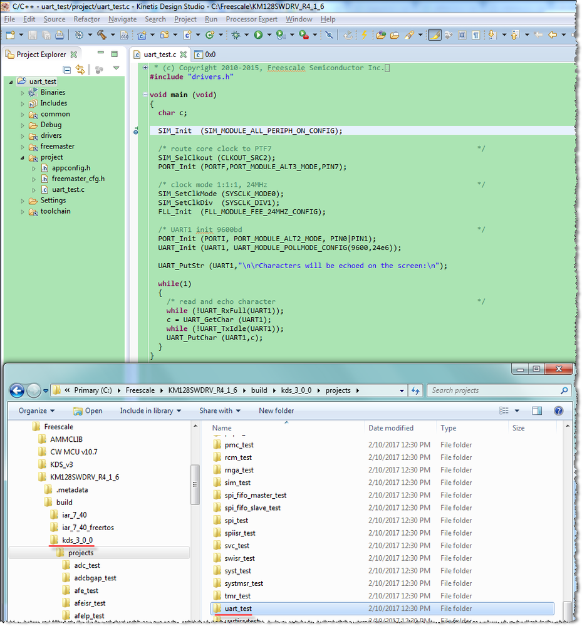
Task: Expand the Includes tree node
Action: [23, 103]
